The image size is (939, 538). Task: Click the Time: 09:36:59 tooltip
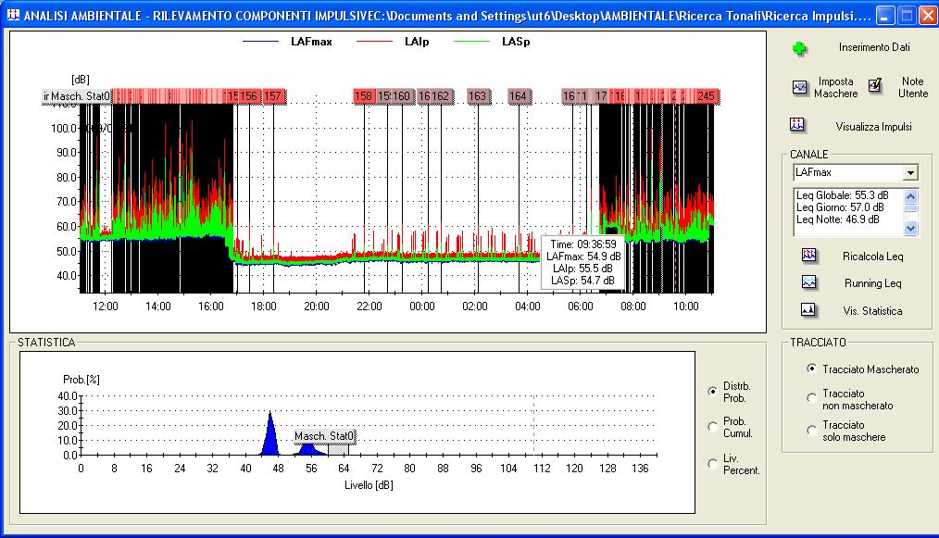(x=583, y=262)
